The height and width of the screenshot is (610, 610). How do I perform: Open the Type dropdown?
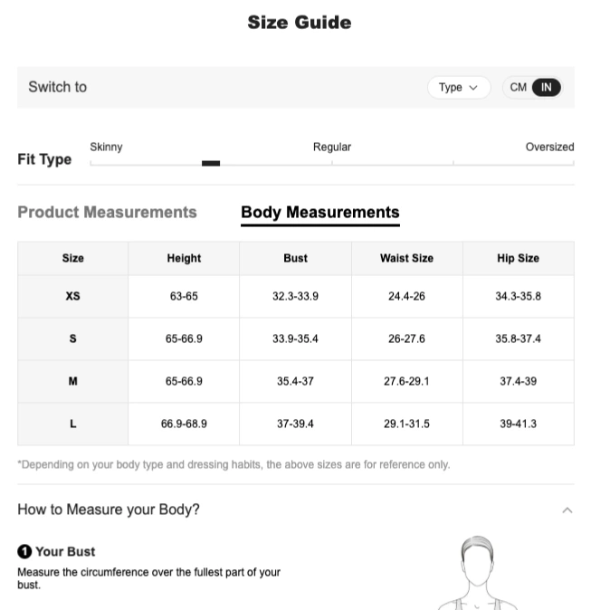coord(459,88)
